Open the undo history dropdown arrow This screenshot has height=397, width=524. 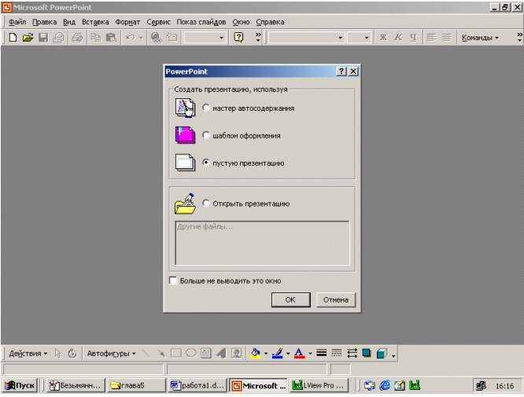141,38
